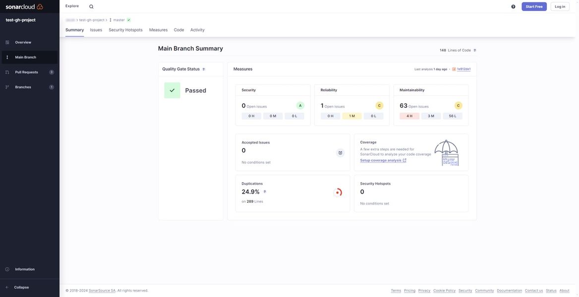Open the Documentation footer link

click(x=510, y=291)
